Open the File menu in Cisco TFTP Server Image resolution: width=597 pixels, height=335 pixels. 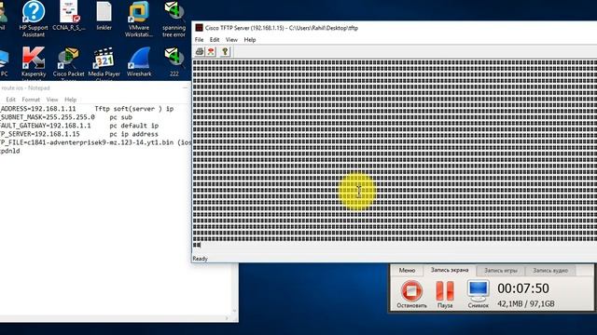coord(199,39)
